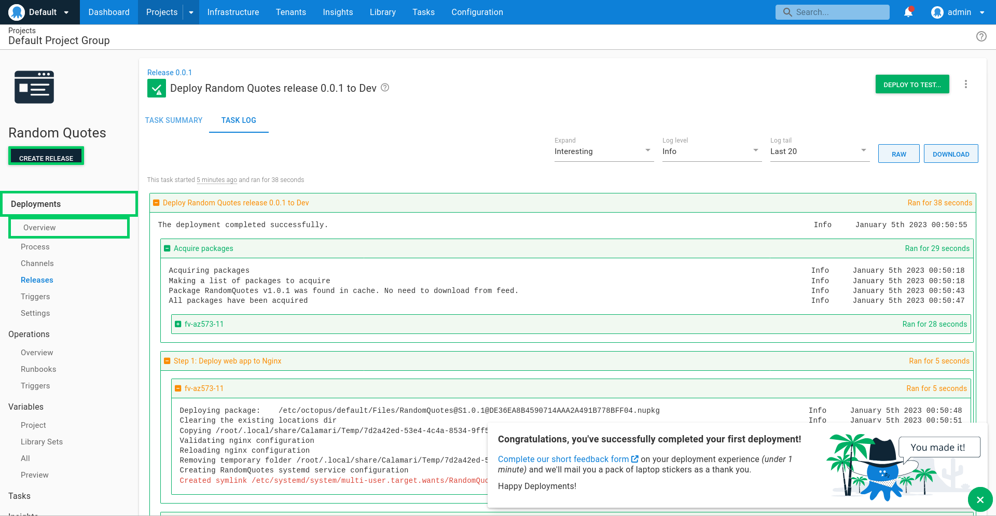Screen dimensions: 996x516
Task: Open the overflow menu beside Deploy to Test
Action: [965, 84]
